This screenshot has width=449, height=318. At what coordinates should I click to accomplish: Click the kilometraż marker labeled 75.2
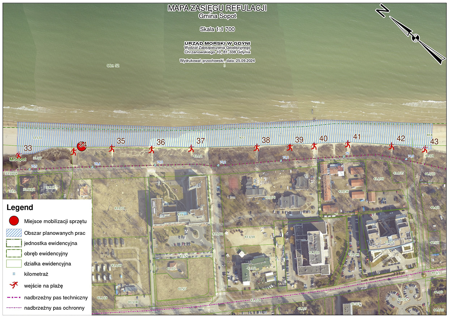pos(218,165)
